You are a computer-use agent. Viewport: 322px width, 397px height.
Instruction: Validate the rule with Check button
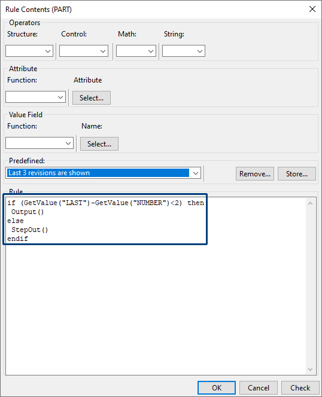click(300, 387)
